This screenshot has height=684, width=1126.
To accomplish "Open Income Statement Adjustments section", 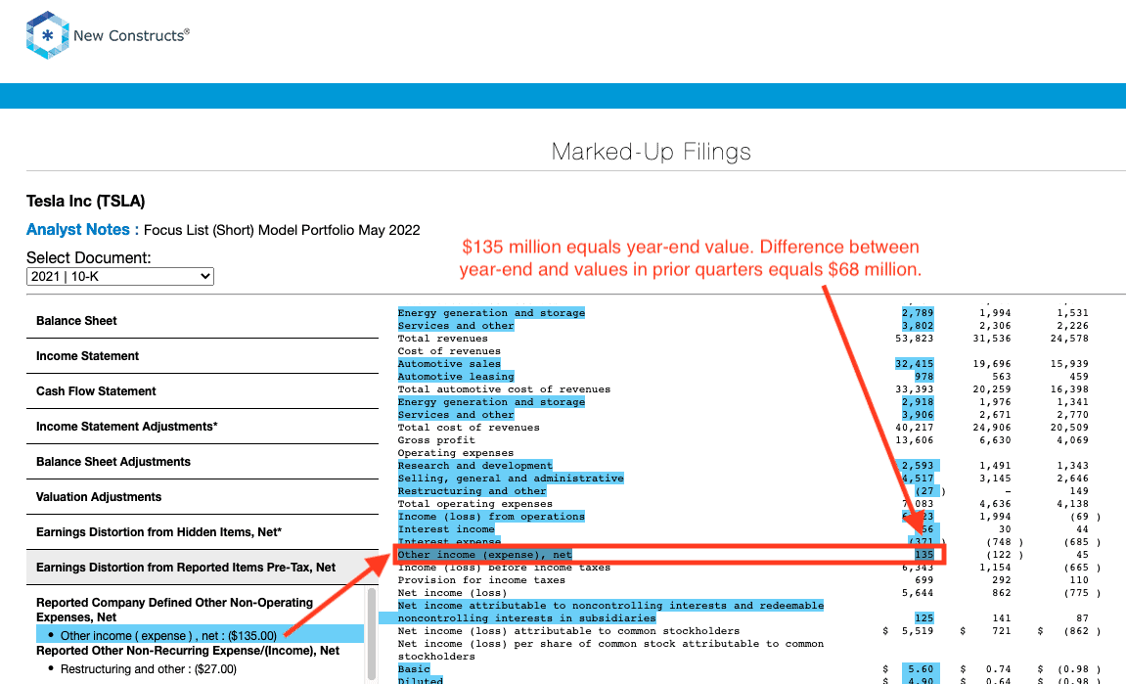I will coord(127,426).
